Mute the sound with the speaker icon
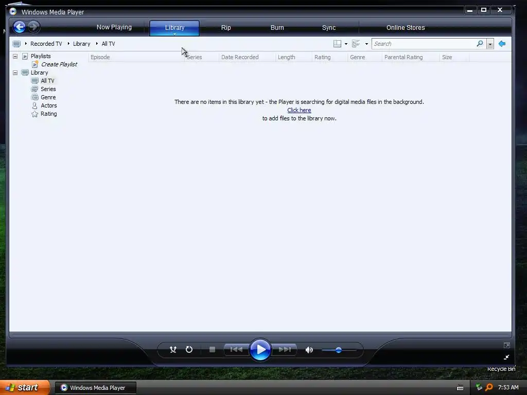This screenshot has width=527, height=395. [x=309, y=350]
